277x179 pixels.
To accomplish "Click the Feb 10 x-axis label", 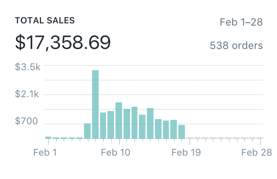I will [x=115, y=152].
